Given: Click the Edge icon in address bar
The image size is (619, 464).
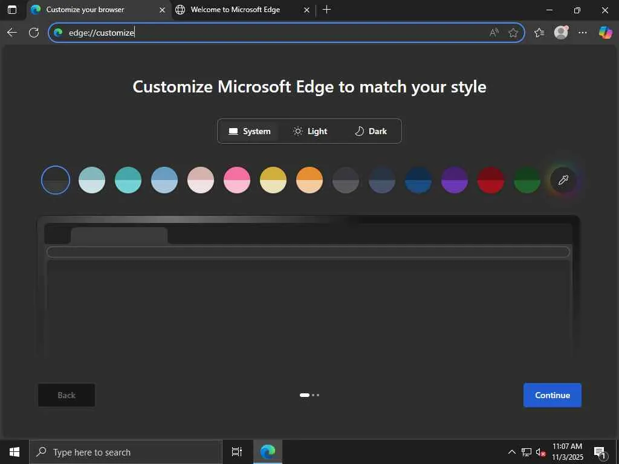Looking at the screenshot, I should click(x=59, y=33).
